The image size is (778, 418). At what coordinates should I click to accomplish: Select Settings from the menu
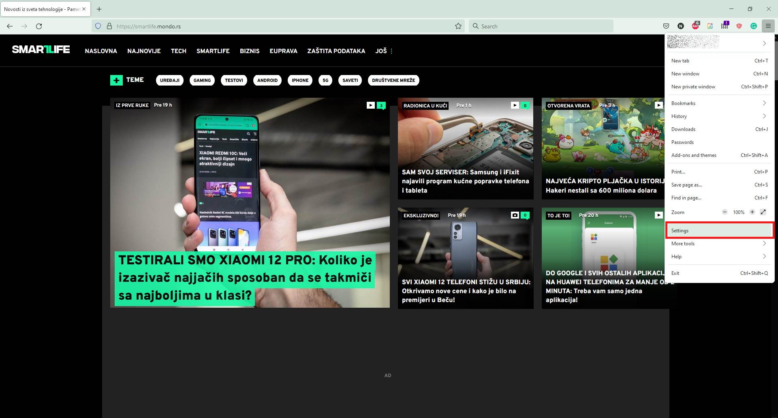(719, 230)
